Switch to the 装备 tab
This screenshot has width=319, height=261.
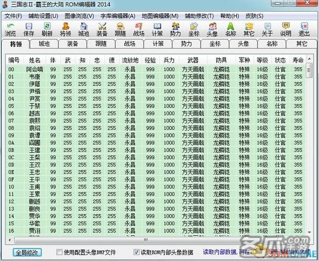[x=73, y=44]
